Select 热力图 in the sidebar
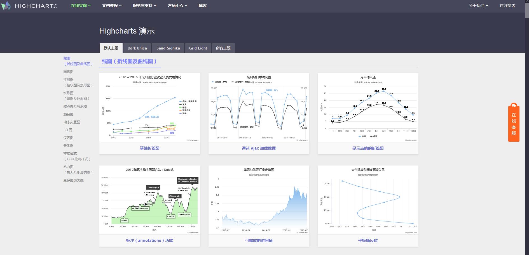The height and width of the screenshot is (255, 529). point(78,170)
